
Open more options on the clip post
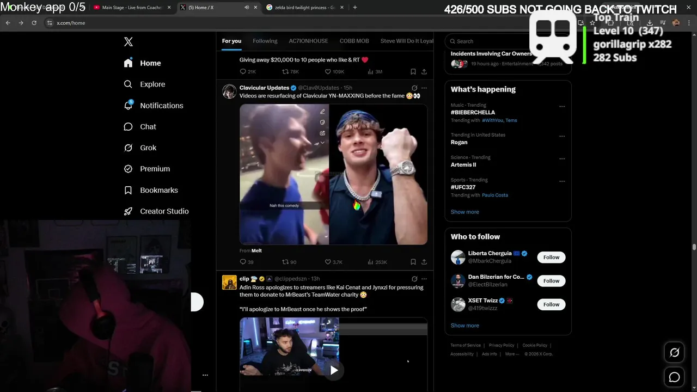click(x=424, y=279)
